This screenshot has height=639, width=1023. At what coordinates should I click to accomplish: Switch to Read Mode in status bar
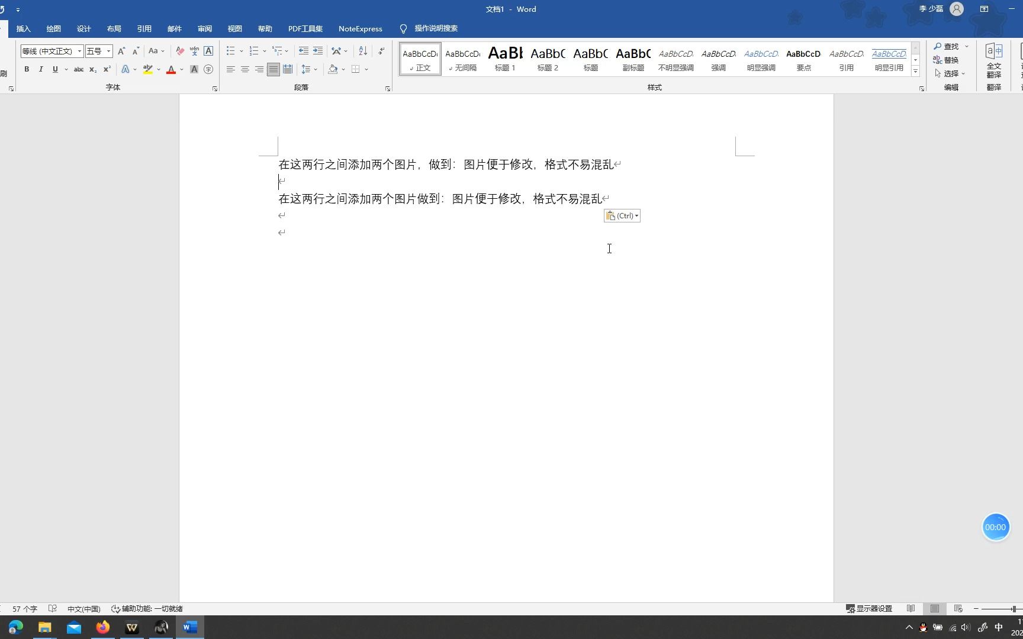click(x=911, y=608)
